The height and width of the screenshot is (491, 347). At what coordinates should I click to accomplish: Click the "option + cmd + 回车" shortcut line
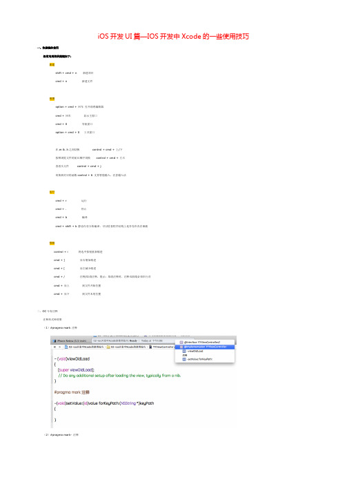click(x=79, y=107)
